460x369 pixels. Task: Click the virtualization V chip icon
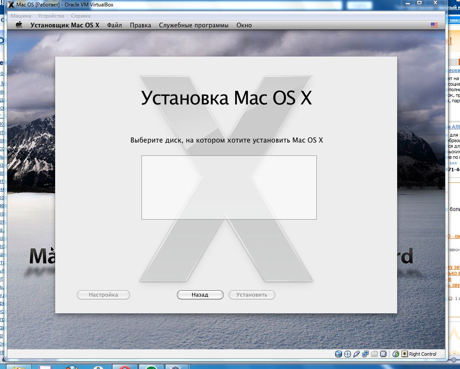coord(383,354)
